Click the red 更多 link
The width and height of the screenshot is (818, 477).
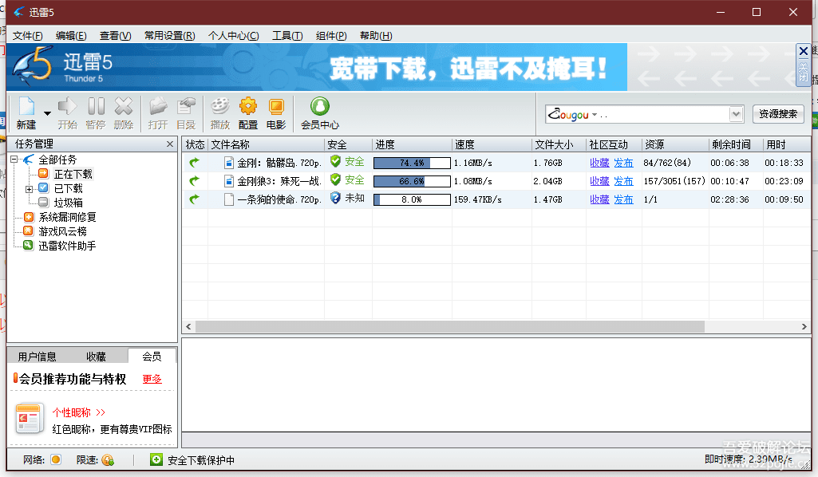pos(152,379)
